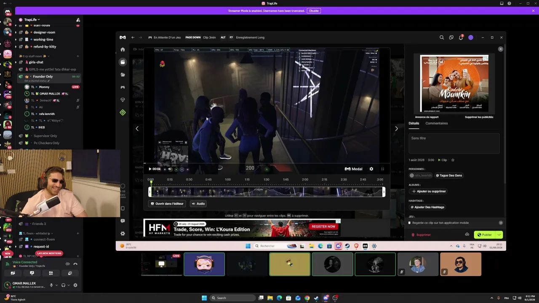Screen dimensions: 539x303
Task: Click the Medal logo in the header
Action: 123,37
